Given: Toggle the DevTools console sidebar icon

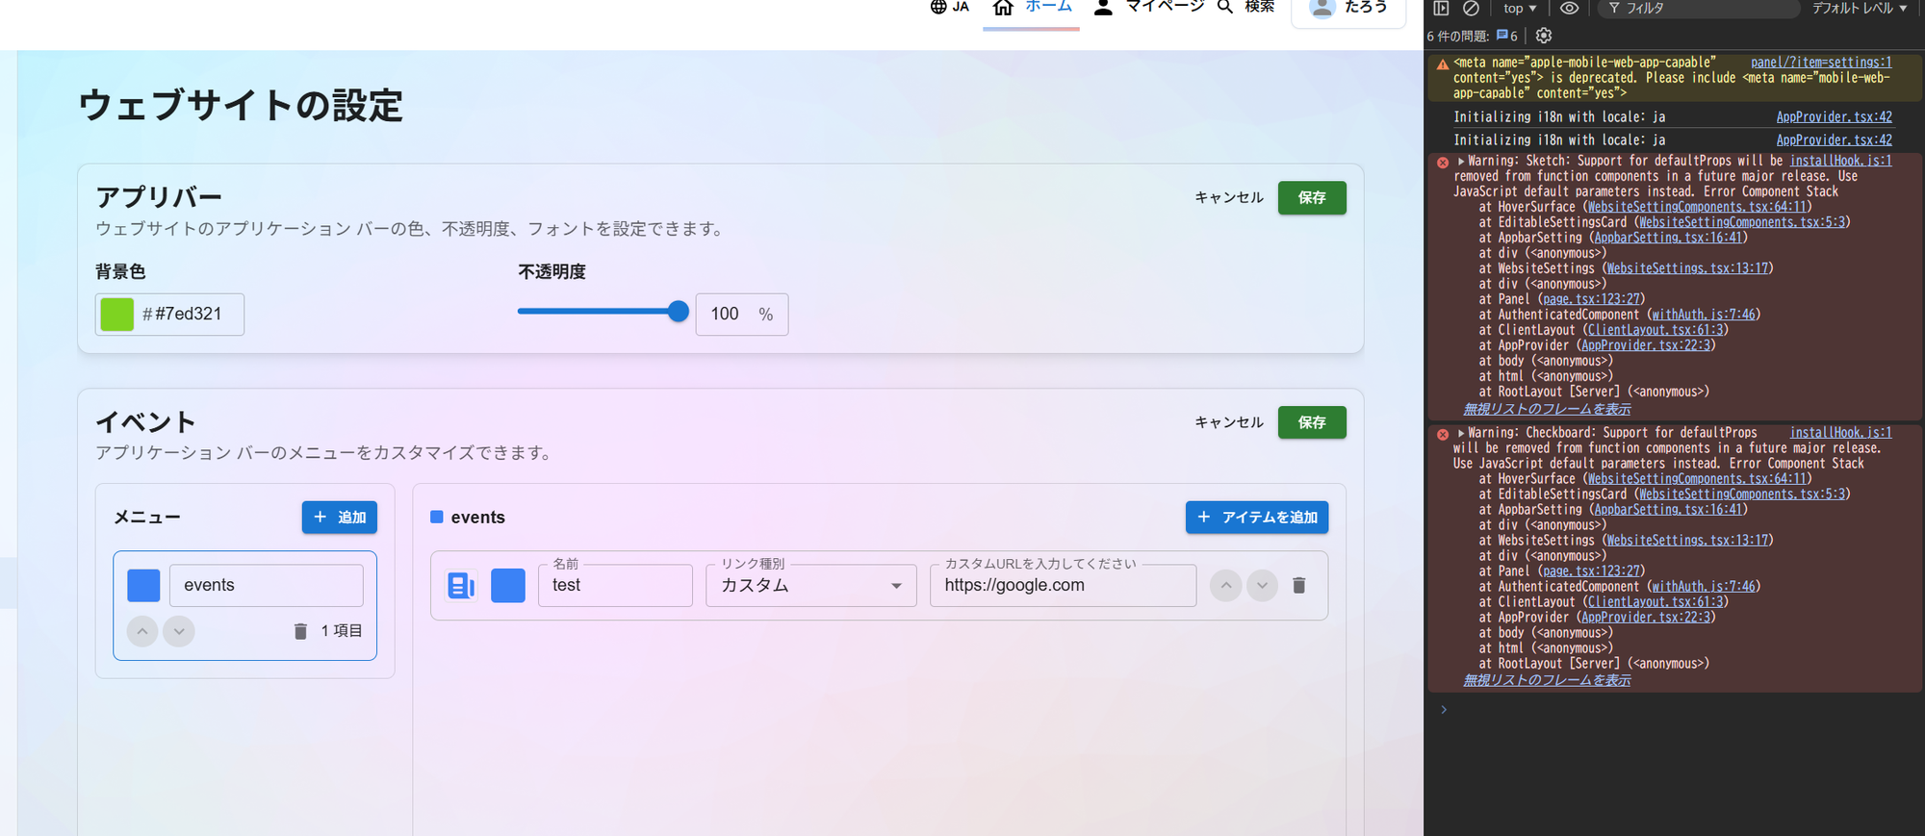Looking at the screenshot, I should (1441, 9).
